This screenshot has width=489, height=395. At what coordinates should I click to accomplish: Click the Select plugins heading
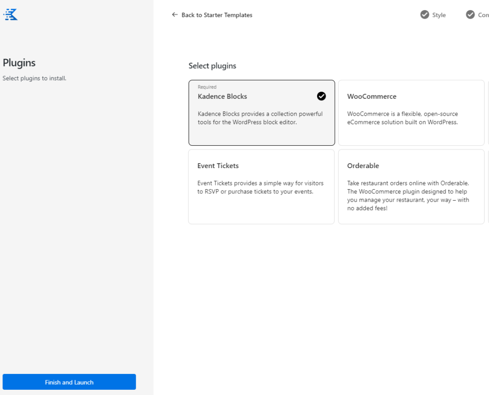click(x=212, y=66)
